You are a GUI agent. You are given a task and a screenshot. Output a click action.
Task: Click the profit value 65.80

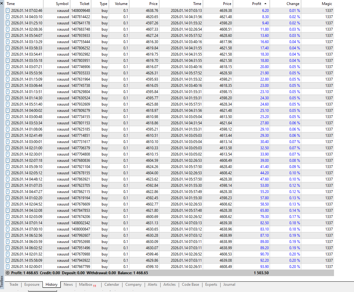click(264, 210)
